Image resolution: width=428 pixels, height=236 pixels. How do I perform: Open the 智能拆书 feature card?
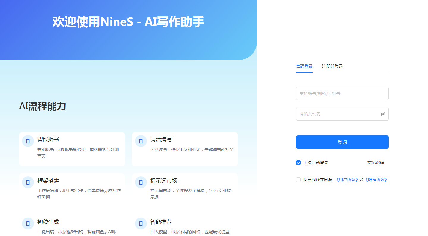pyautogui.click(x=72, y=149)
